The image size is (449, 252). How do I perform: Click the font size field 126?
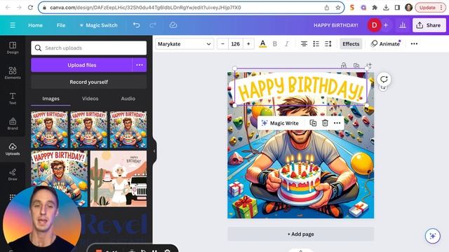(x=236, y=43)
